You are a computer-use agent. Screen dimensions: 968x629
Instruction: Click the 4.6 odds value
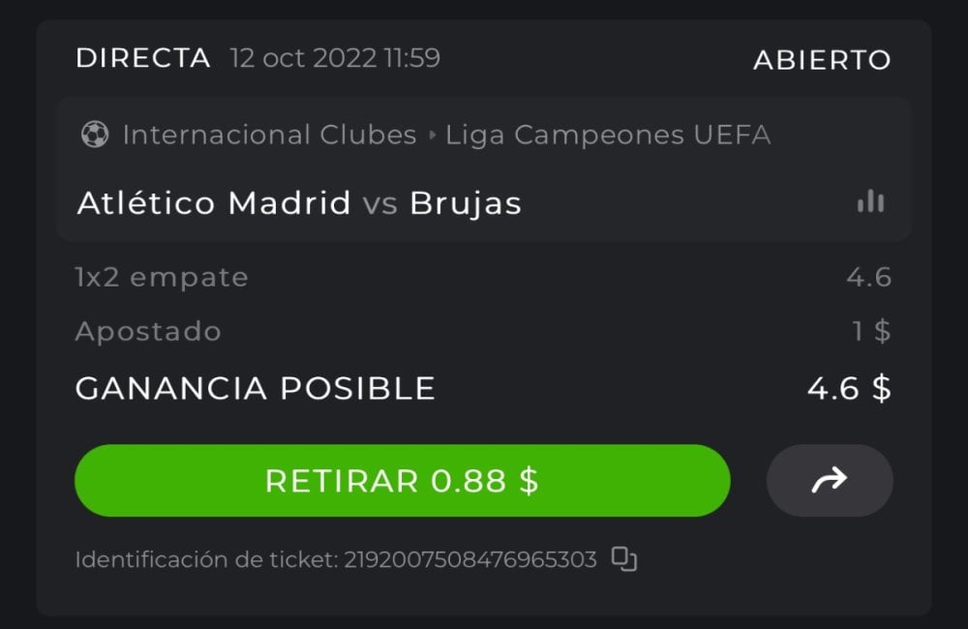pos(868,278)
